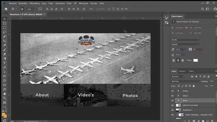
Task: Add a layer style with fx icon
Action: pos(189,121)
